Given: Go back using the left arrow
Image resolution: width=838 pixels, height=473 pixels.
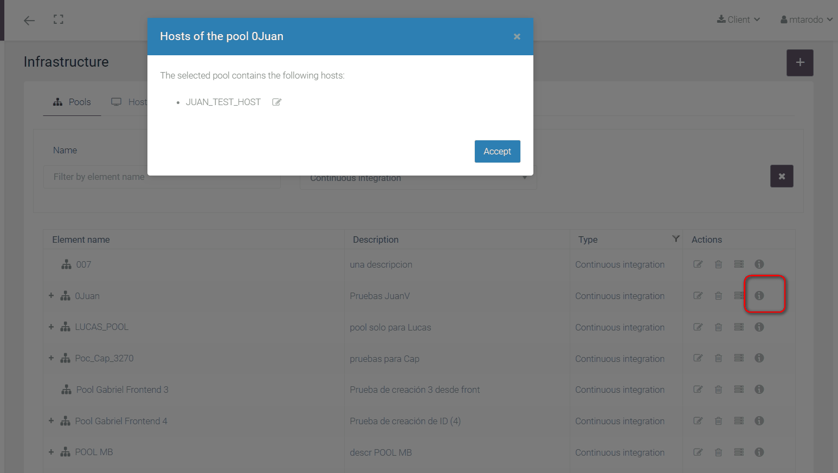Looking at the screenshot, I should 29,21.
